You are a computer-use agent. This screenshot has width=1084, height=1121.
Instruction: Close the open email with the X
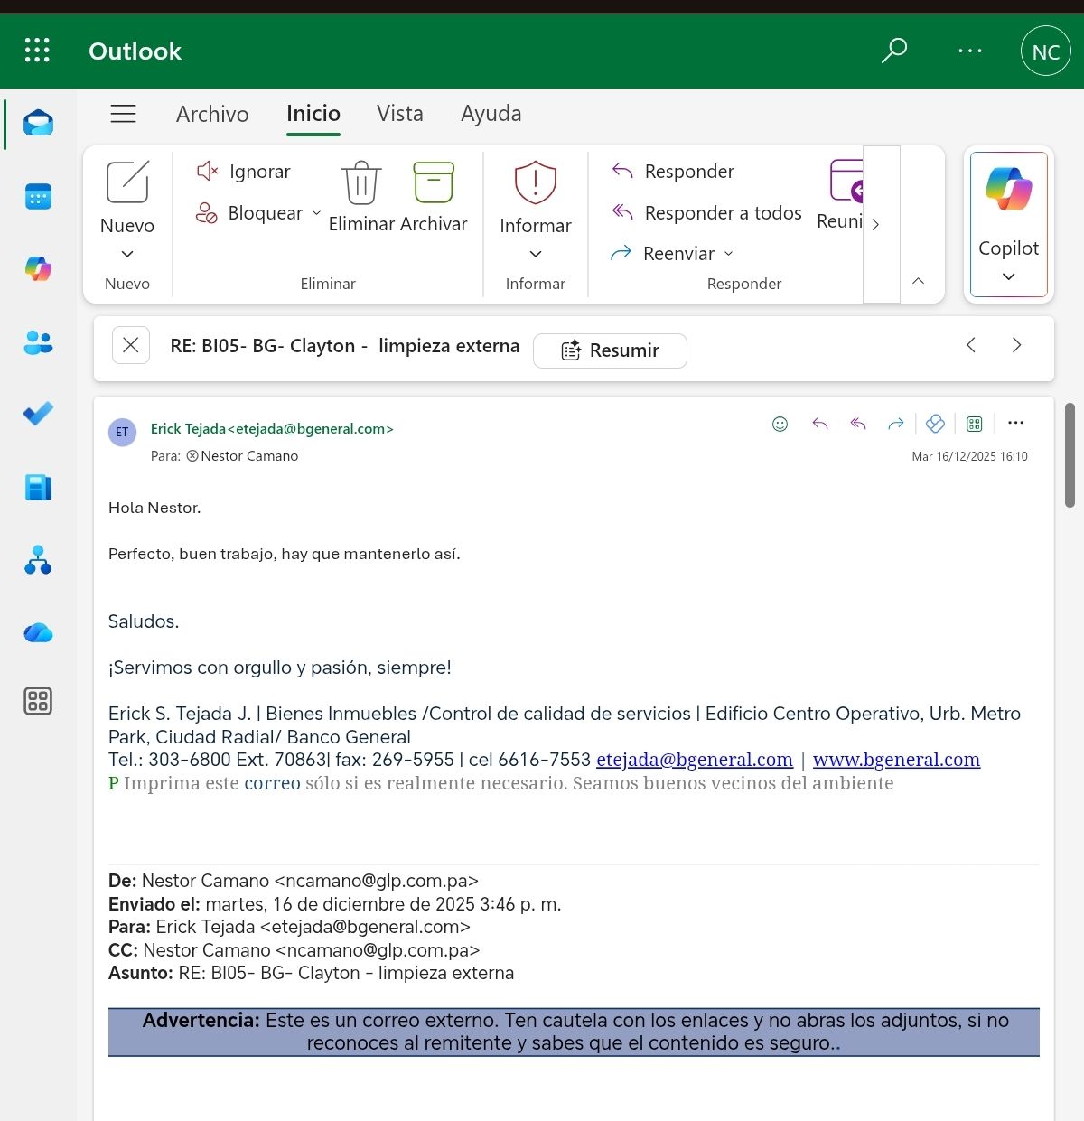click(x=131, y=345)
